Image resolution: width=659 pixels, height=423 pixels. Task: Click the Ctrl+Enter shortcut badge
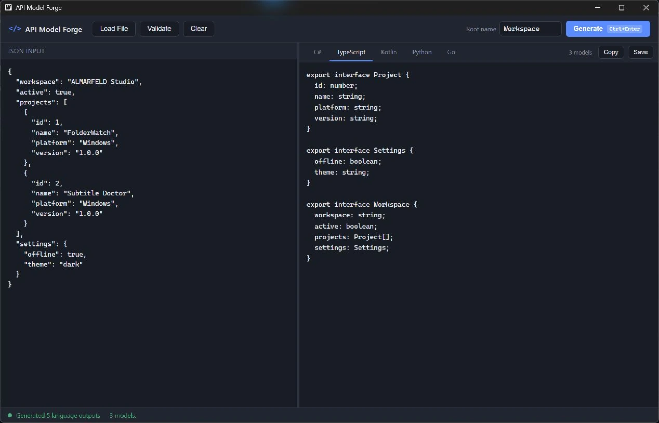[625, 29]
